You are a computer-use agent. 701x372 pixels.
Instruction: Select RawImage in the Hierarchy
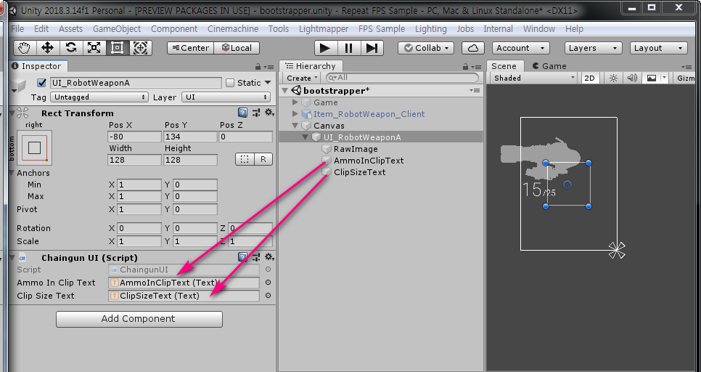(x=356, y=149)
